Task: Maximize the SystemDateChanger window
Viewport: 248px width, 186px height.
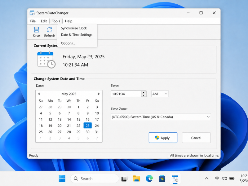Action: 201,13
